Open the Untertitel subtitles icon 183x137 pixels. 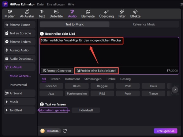tap(57, 12)
